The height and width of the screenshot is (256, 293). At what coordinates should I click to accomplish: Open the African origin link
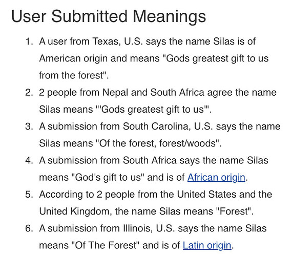pyautogui.click(x=216, y=177)
